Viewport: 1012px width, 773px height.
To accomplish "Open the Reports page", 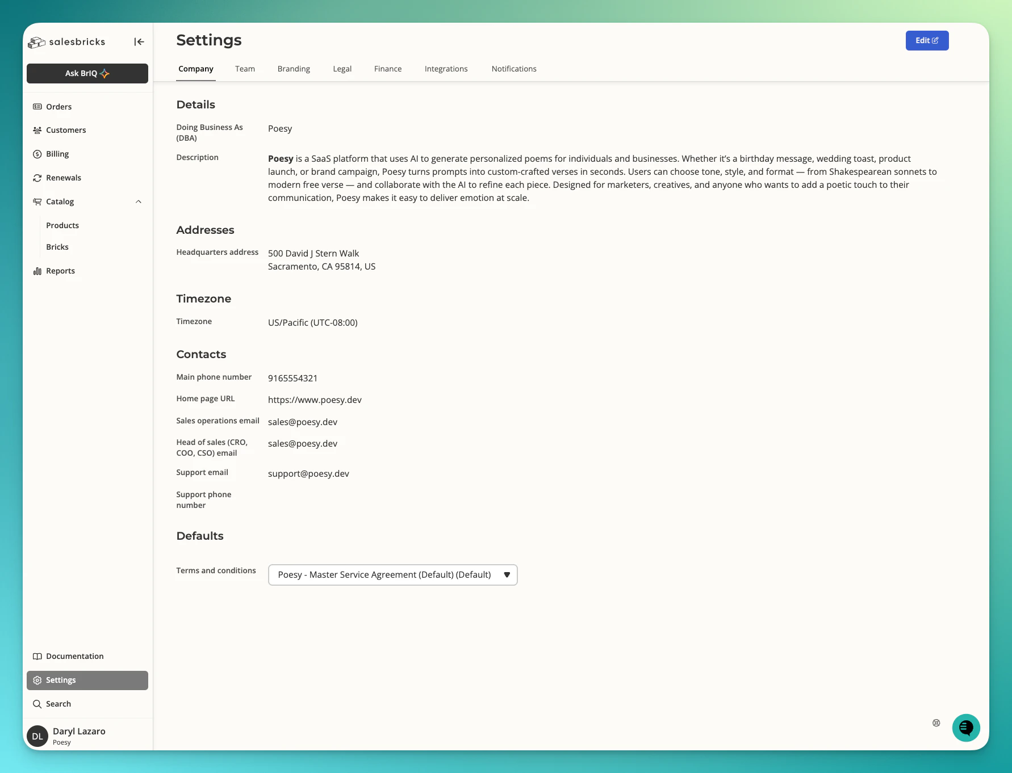I will (60, 271).
